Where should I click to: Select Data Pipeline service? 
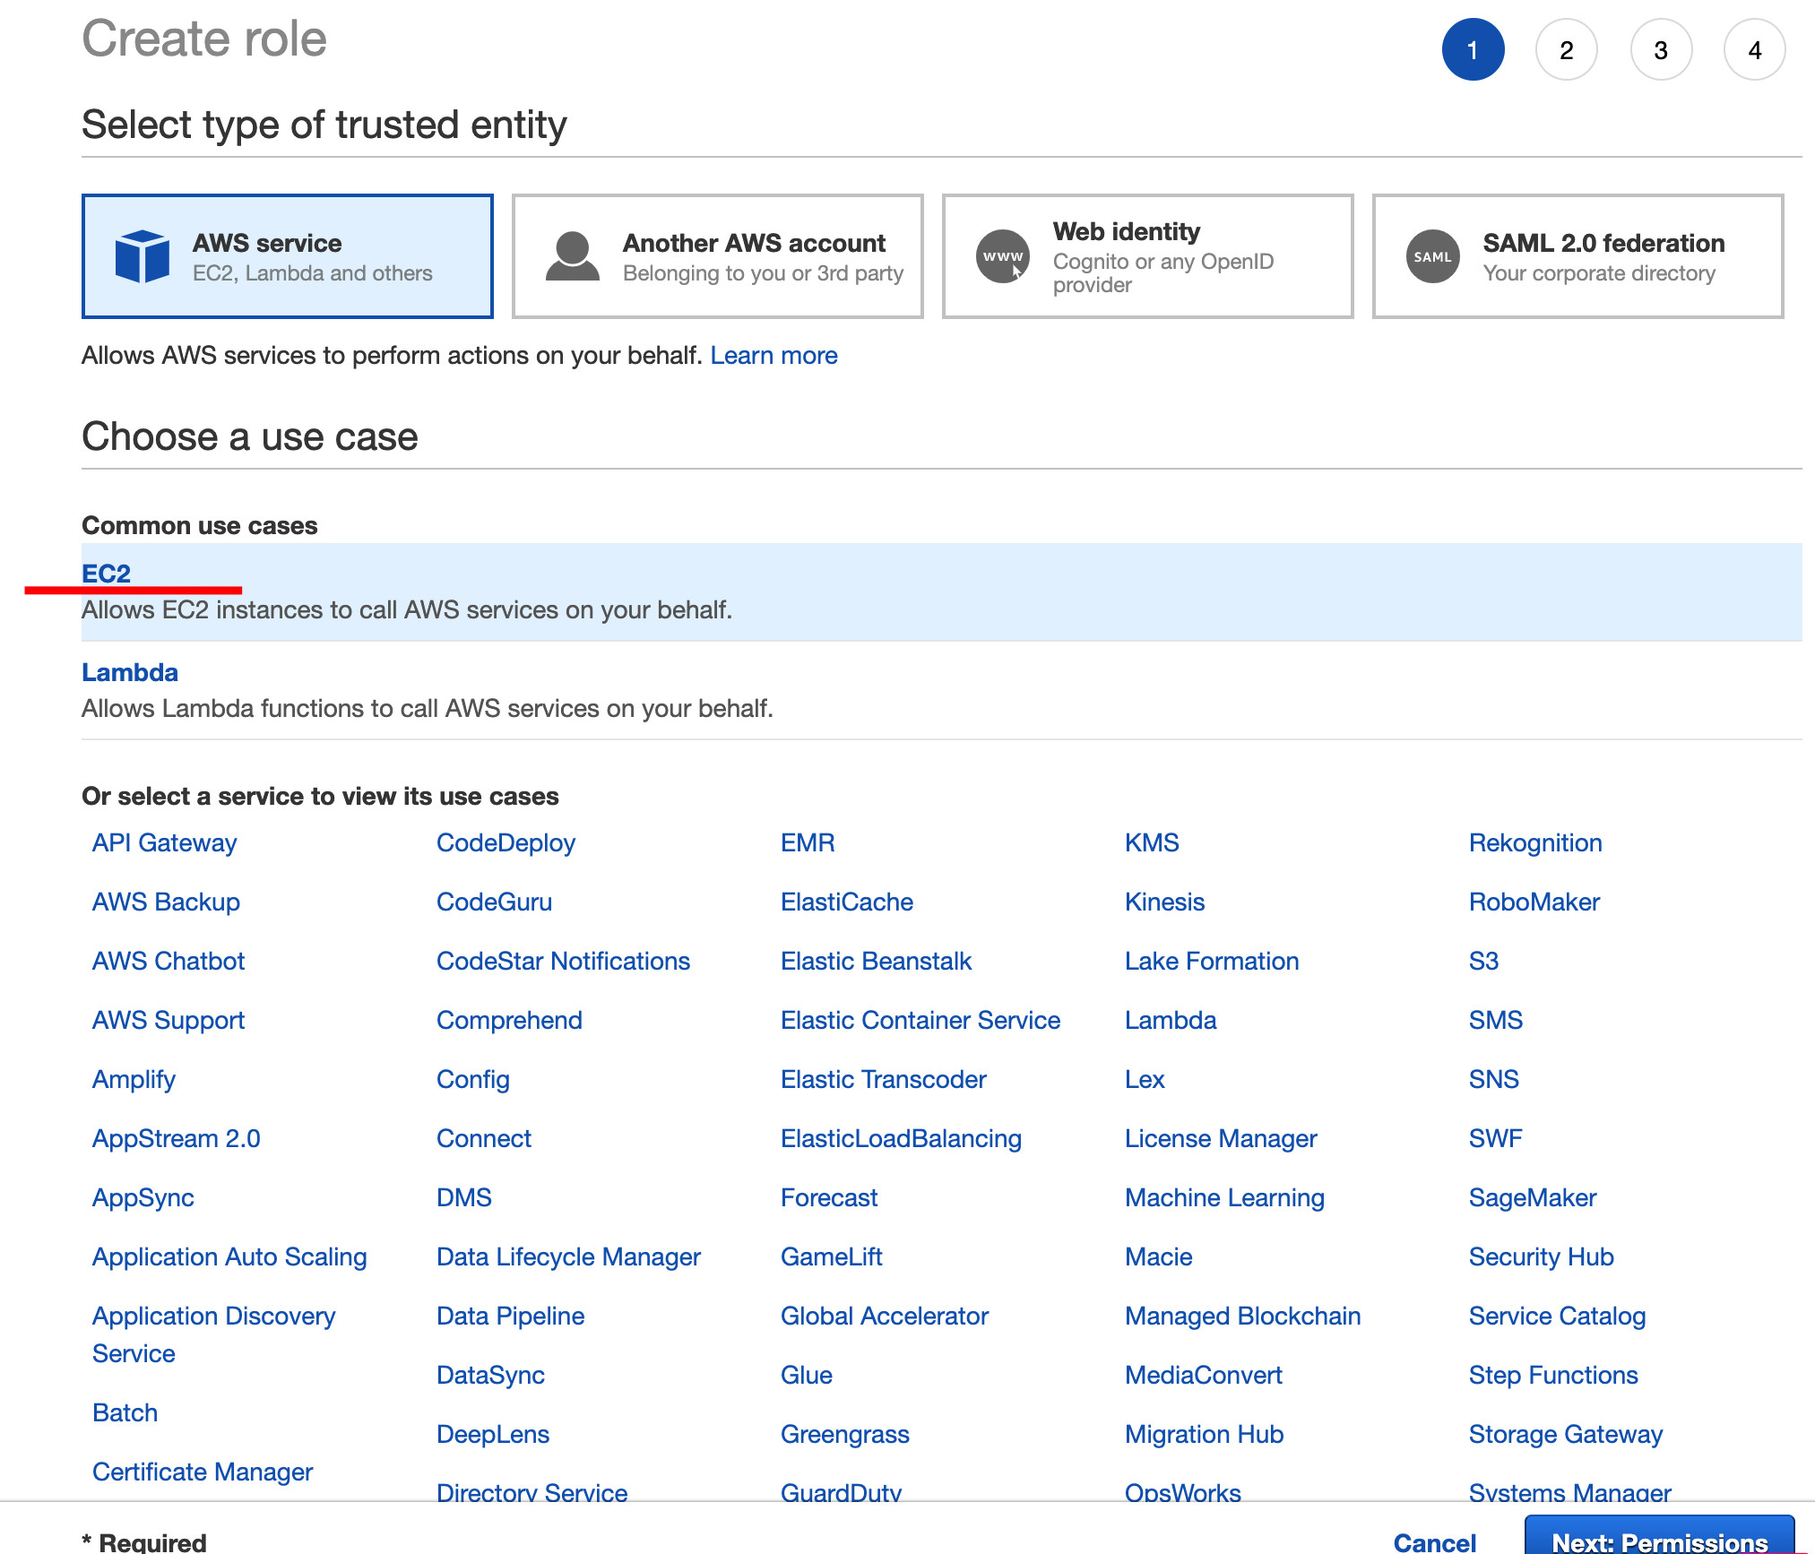(510, 1317)
